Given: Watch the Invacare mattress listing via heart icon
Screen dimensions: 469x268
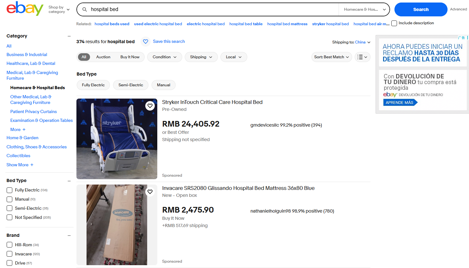Looking at the screenshot, I should click(x=150, y=191).
